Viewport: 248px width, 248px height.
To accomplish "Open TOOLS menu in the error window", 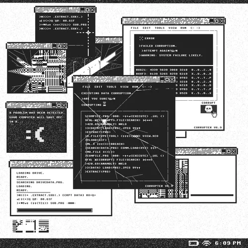I will click(x=160, y=28).
